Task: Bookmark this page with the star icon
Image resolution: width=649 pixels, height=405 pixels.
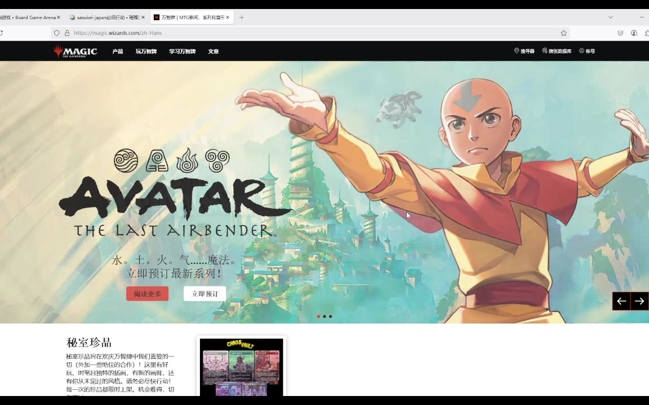Action: tap(563, 33)
